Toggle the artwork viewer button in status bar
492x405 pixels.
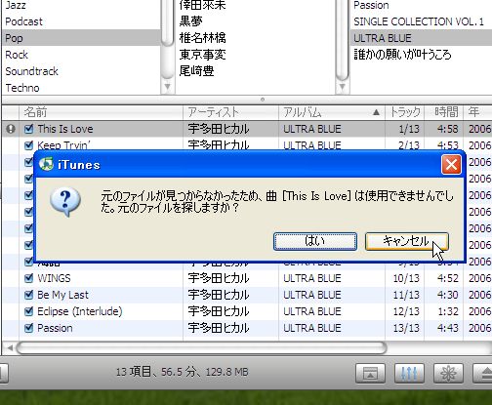pos(370,374)
